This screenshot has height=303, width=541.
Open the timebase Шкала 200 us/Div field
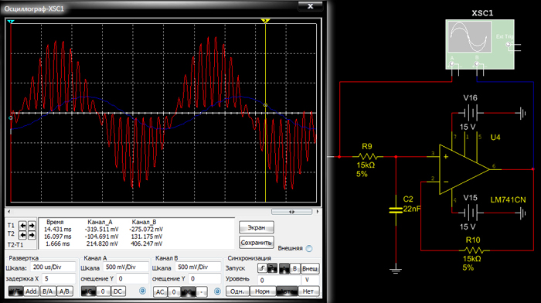[53, 267]
